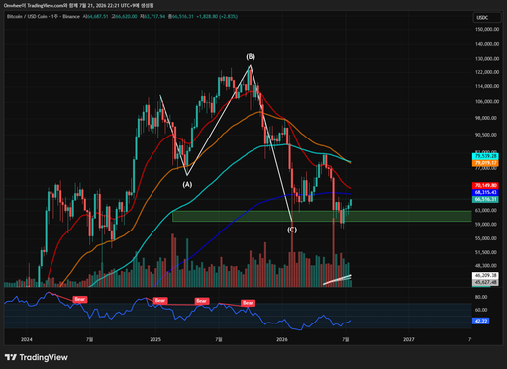Click the 59,000.00 price axis label
507x369 pixels.
(486, 224)
